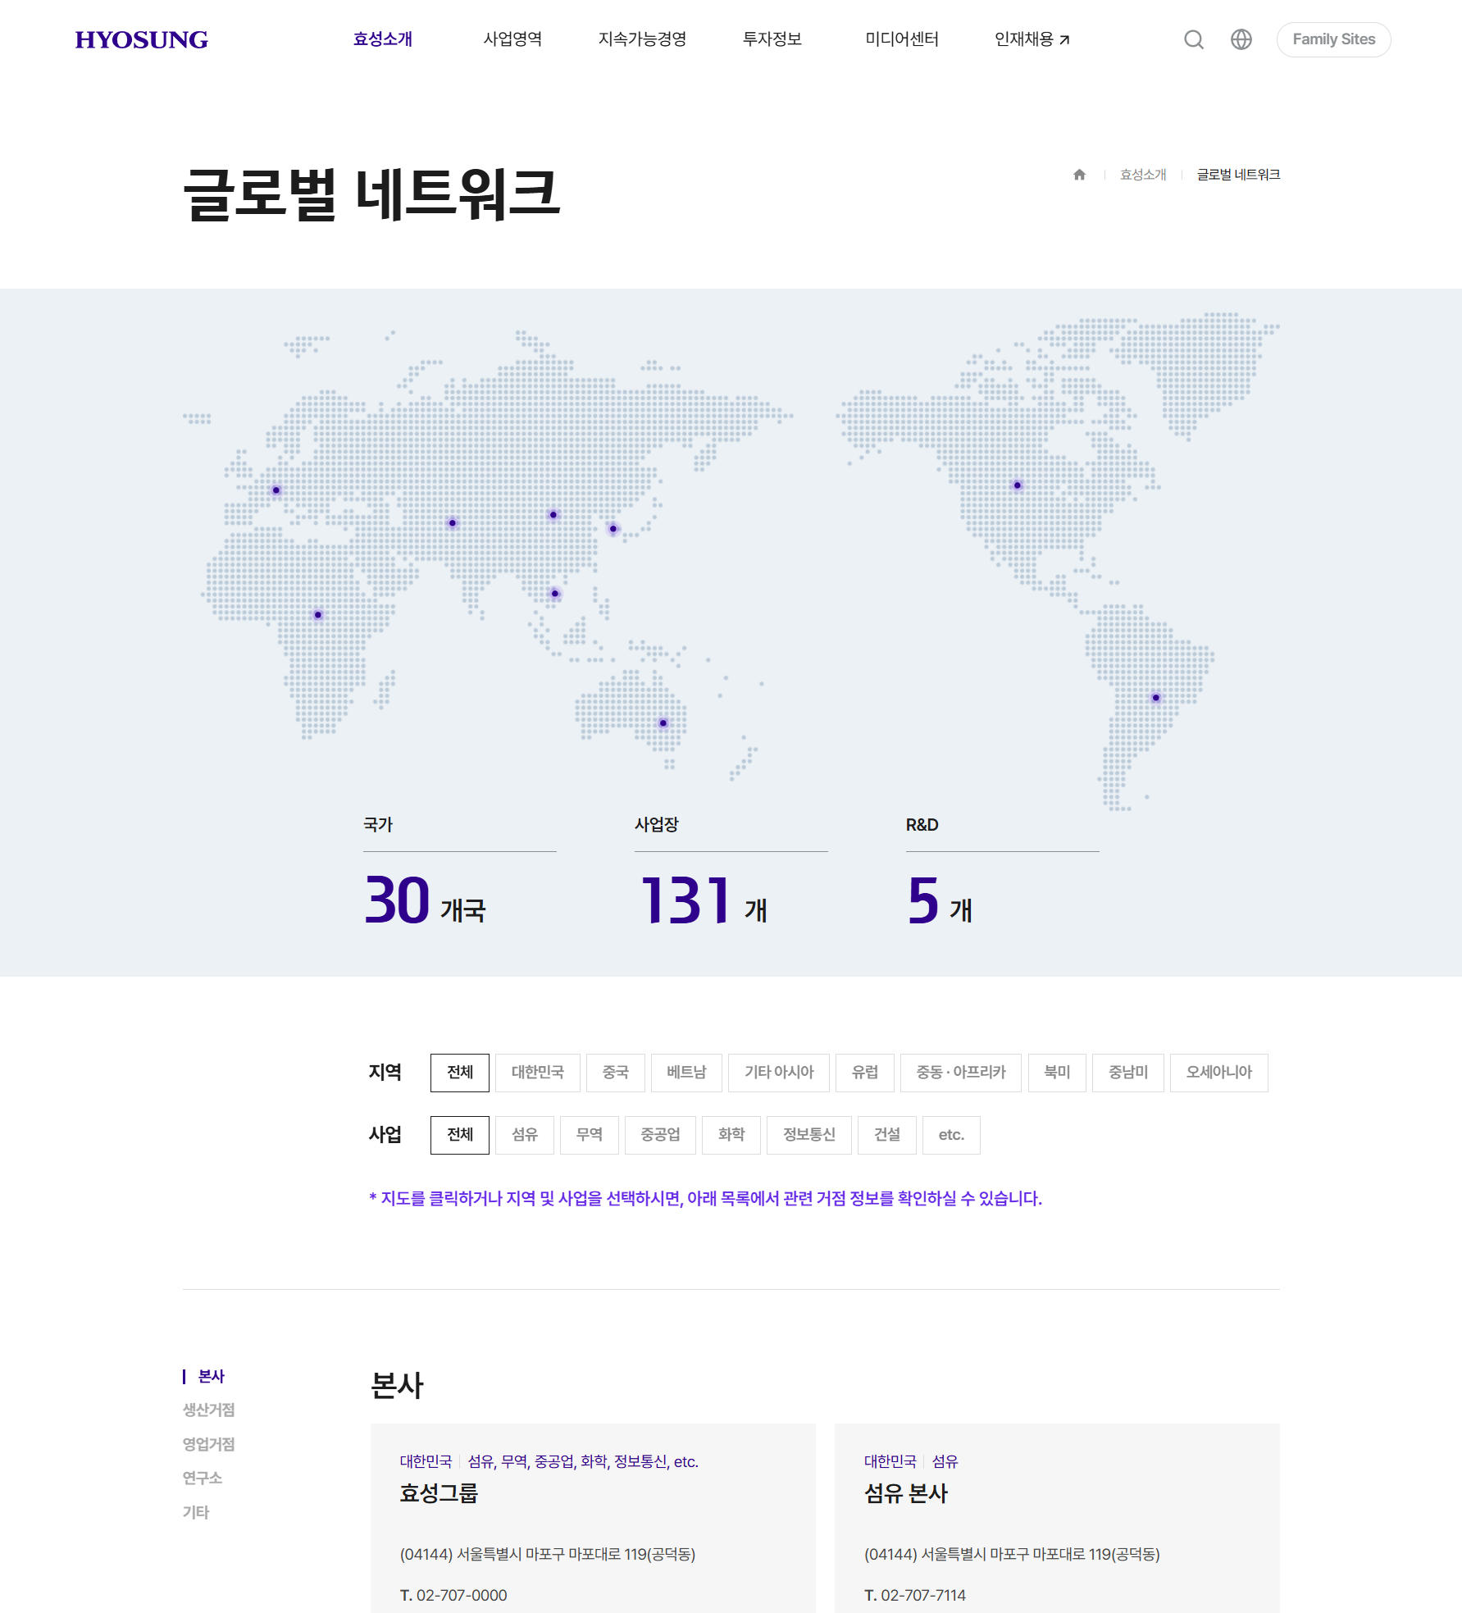This screenshot has width=1462, height=1613.
Task: Open the 미디어센터 menu
Action: pyautogui.click(x=902, y=39)
